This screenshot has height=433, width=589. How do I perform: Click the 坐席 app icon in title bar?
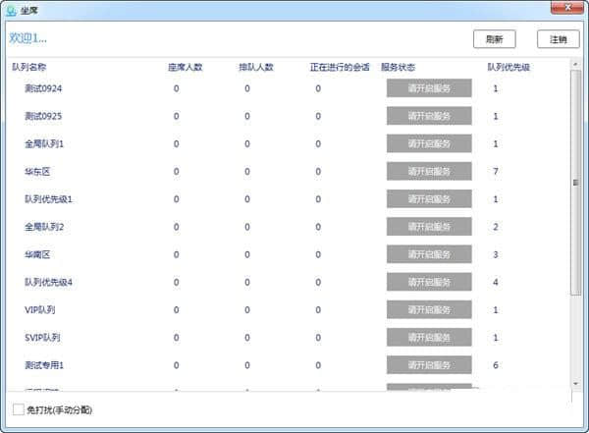coord(10,9)
